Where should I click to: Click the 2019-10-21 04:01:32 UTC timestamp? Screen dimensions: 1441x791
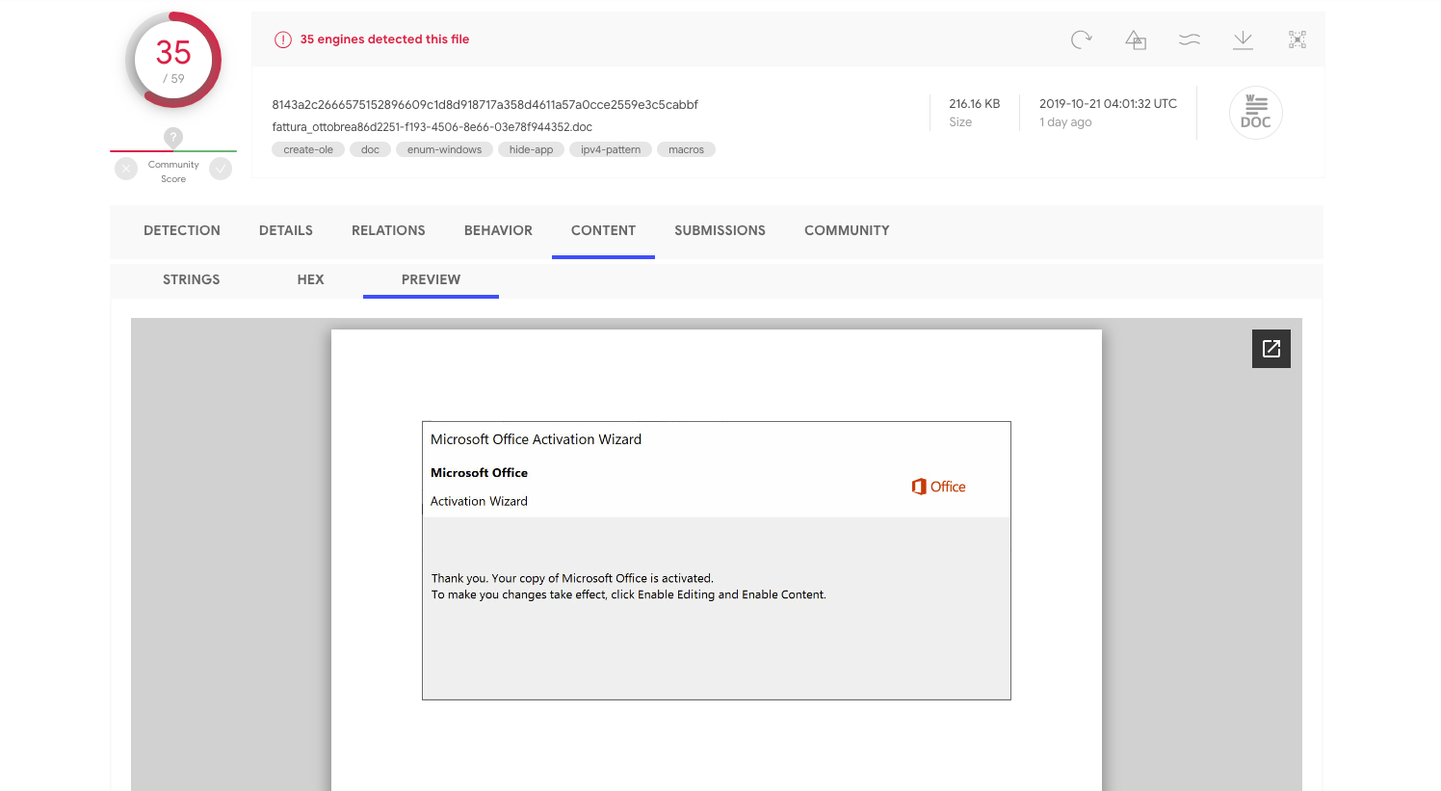tap(1108, 103)
